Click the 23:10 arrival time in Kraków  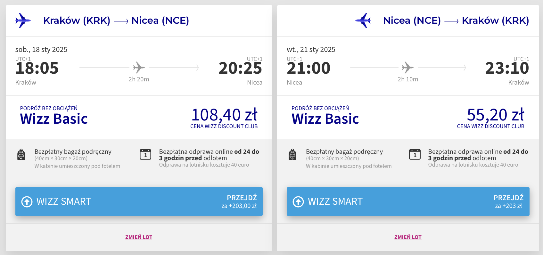[507, 68]
